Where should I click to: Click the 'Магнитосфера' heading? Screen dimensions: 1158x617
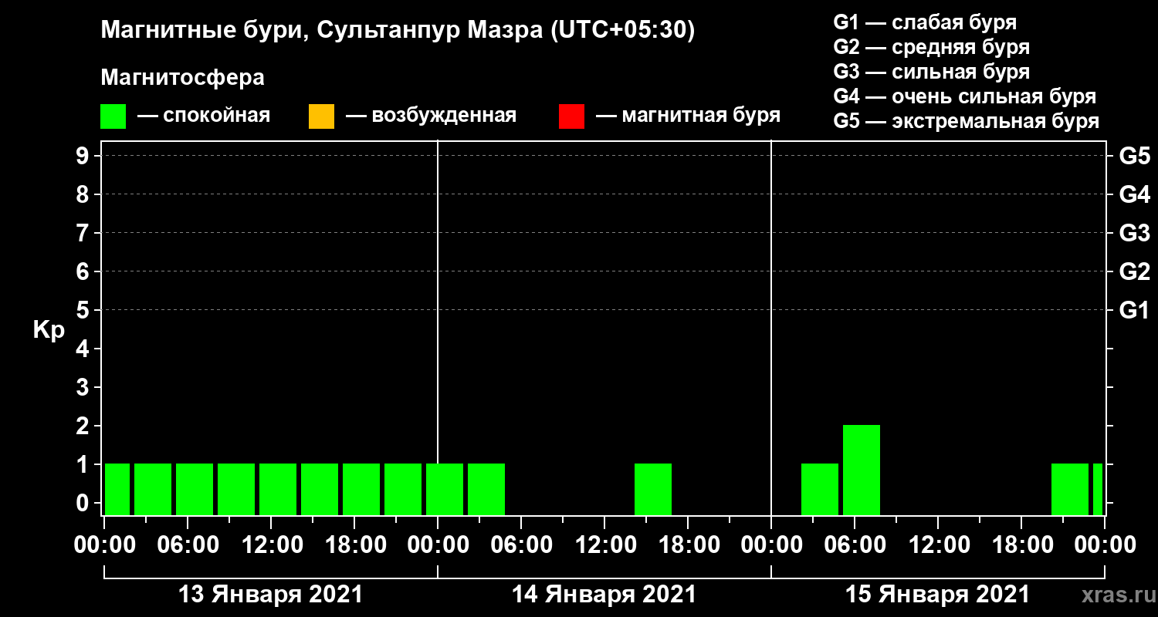click(182, 78)
